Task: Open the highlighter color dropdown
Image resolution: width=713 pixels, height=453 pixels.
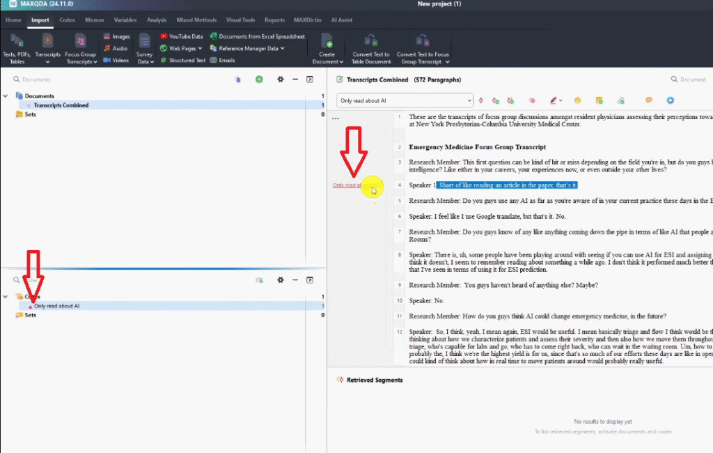Action: click(x=561, y=100)
